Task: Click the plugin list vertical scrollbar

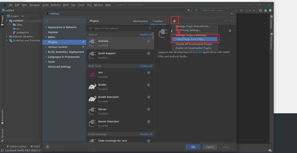Action: tap(153, 36)
